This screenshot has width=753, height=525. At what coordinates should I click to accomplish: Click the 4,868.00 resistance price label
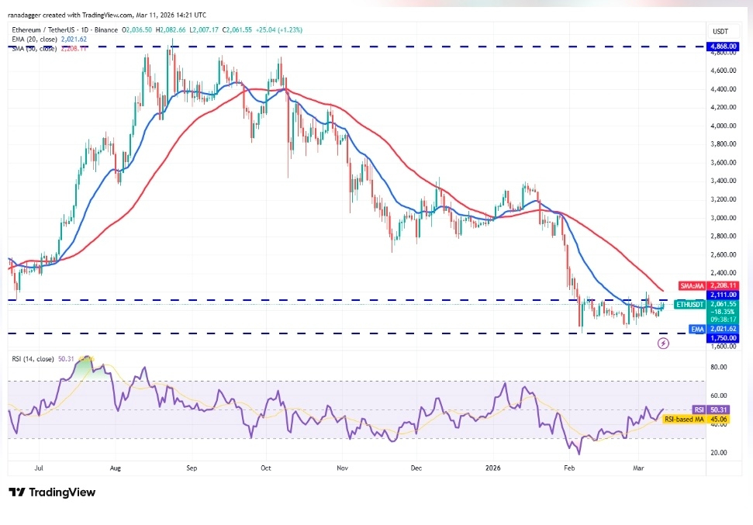pyautogui.click(x=722, y=47)
